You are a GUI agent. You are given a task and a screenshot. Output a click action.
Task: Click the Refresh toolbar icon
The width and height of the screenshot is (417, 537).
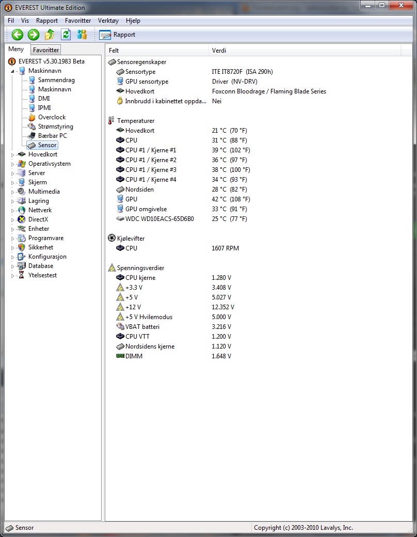point(66,35)
